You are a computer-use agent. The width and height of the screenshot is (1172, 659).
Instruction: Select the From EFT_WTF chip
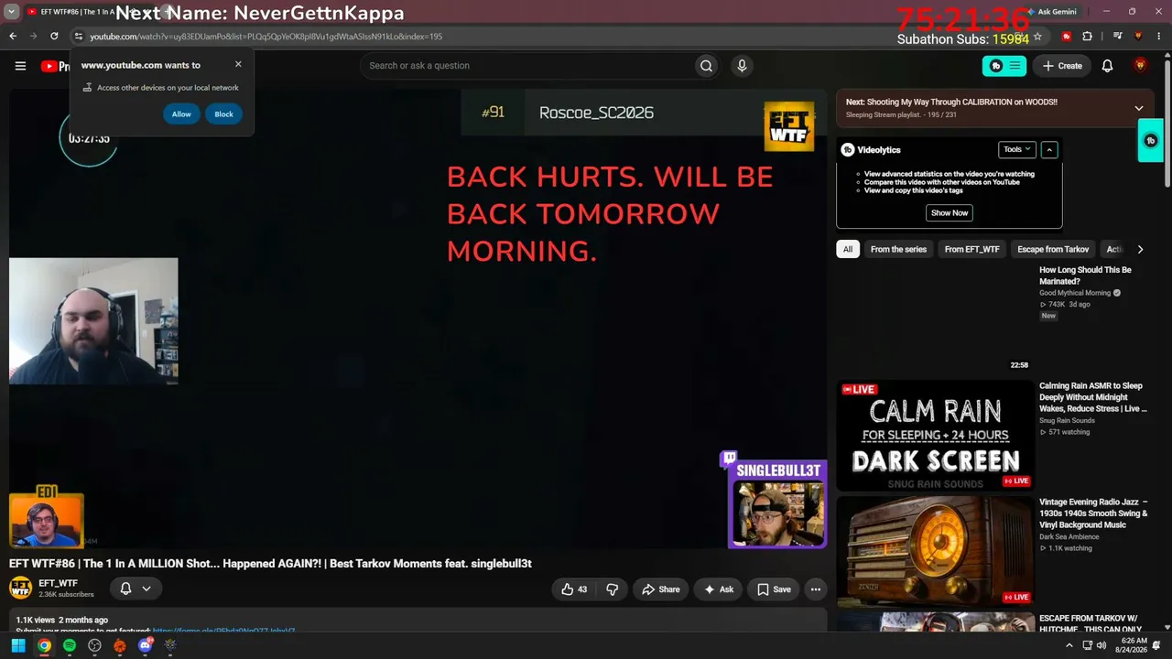click(x=972, y=249)
